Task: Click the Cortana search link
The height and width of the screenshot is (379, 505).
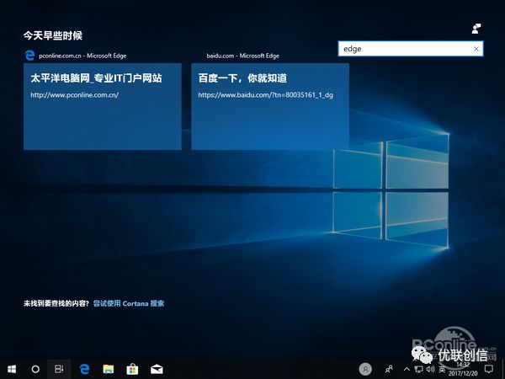Action: click(129, 303)
